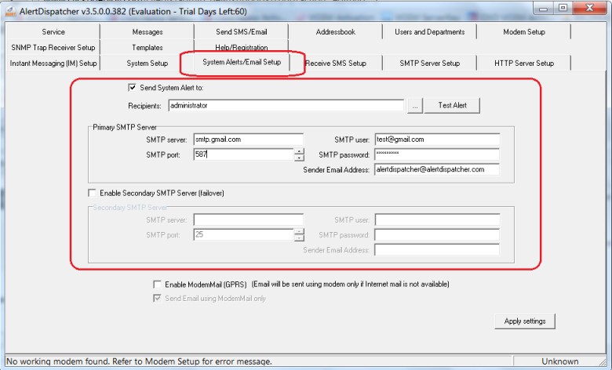
Task: Open SNMP Trap Receiver Setup tab
Action: tap(53, 48)
